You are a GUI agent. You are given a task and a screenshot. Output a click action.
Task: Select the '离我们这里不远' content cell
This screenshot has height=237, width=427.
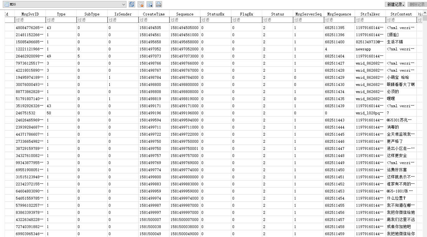pos(401,220)
